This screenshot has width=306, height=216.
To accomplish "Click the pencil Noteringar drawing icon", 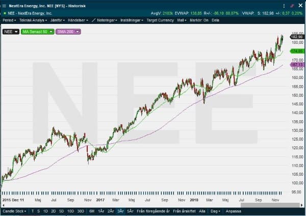I will pyautogui.click(x=94, y=20).
